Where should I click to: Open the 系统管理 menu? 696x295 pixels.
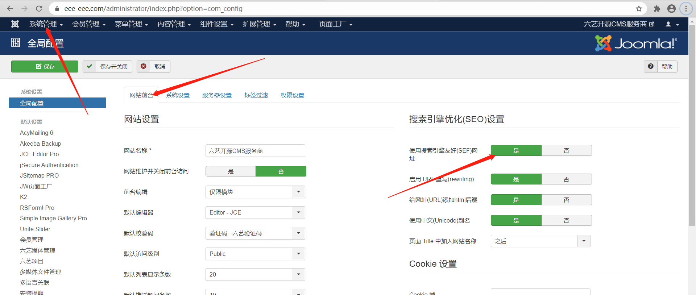pyautogui.click(x=46, y=24)
